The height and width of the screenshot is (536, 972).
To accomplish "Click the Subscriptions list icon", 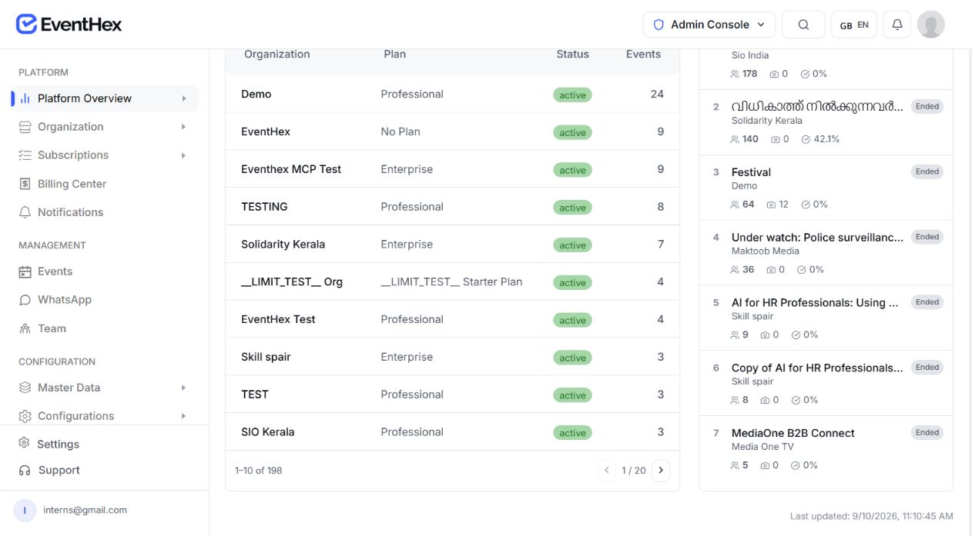I will [25, 155].
